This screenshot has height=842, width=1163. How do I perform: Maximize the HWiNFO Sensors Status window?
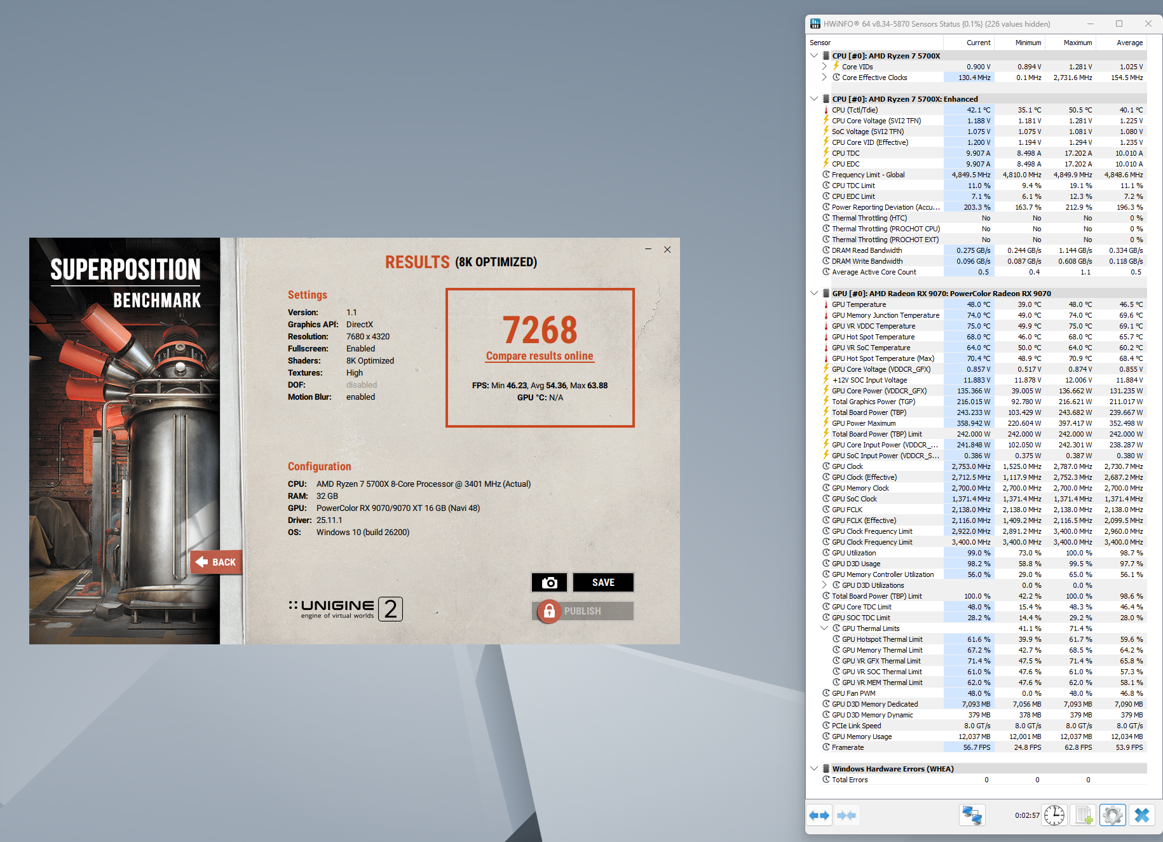tap(1119, 24)
